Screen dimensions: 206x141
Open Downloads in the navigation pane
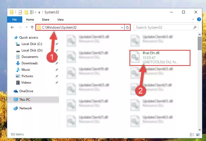point(30,63)
